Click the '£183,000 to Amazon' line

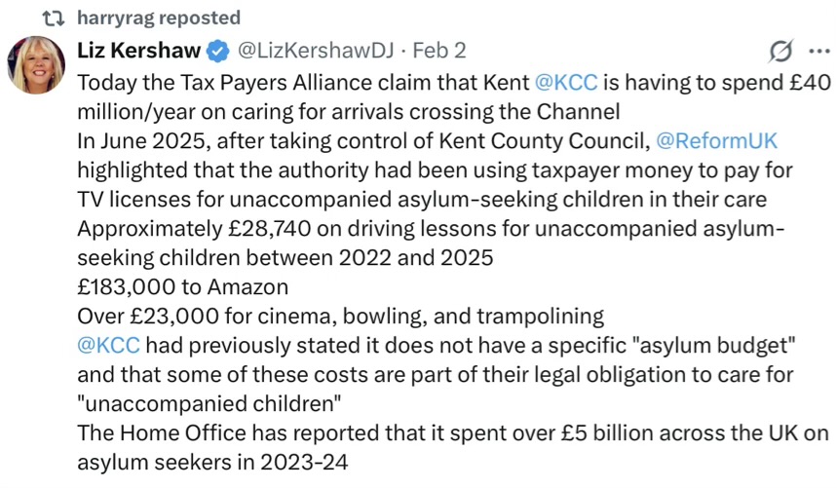tap(182, 286)
